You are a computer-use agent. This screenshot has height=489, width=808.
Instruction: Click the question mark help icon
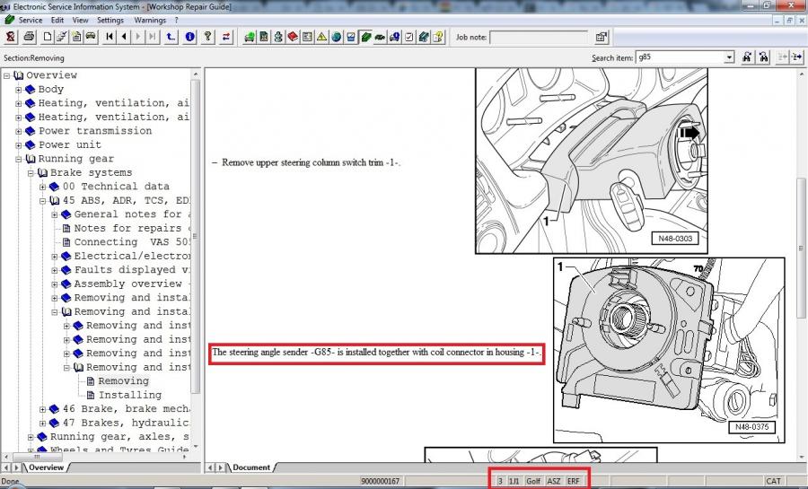(x=207, y=37)
